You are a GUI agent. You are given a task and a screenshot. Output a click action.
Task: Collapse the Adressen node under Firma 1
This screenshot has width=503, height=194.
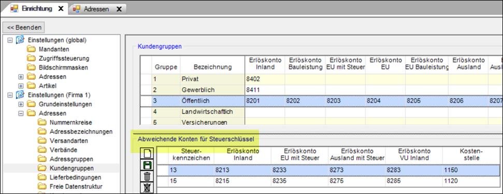click(x=21, y=114)
